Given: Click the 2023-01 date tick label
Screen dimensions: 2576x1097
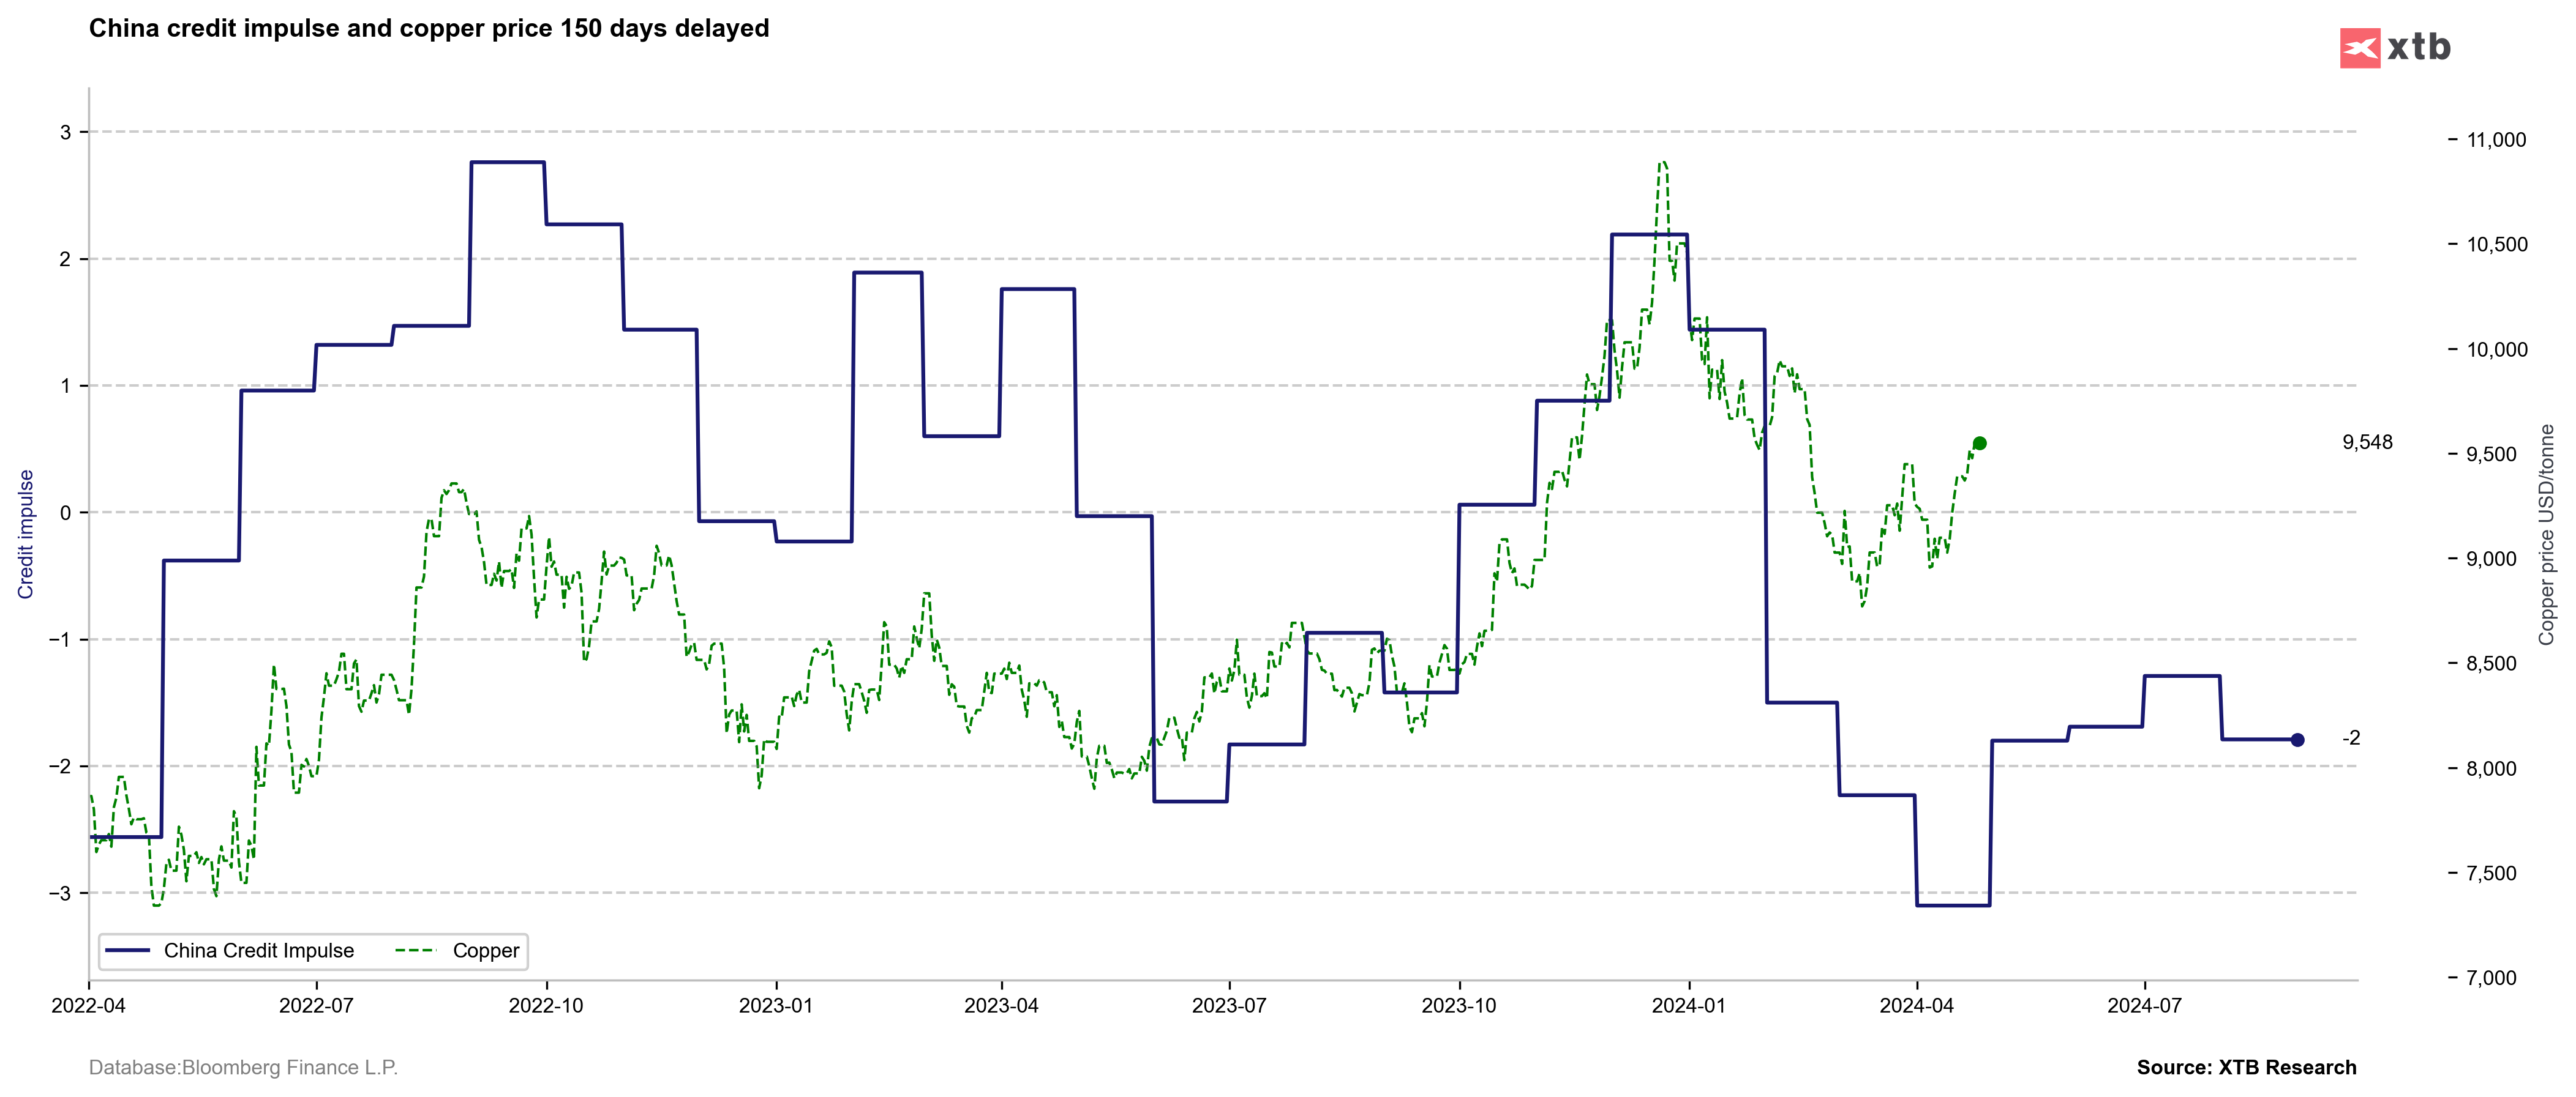Looking at the screenshot, I should click(776, 1005).
